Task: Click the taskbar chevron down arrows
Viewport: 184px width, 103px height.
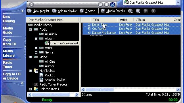Action: coord(22,83)
